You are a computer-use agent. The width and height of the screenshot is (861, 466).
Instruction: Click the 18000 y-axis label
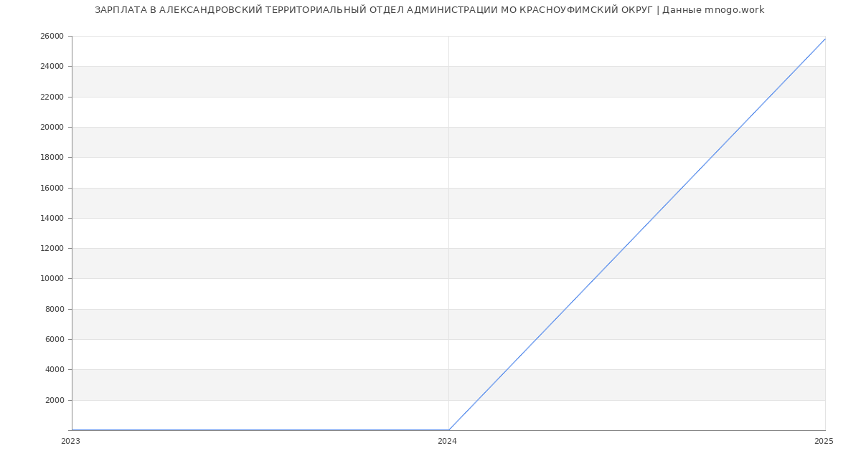(x=52, y=158)
